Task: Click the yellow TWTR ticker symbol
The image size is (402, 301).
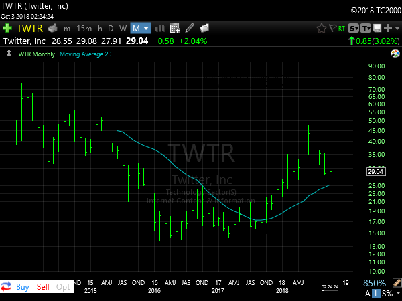Action: [29, 28]
